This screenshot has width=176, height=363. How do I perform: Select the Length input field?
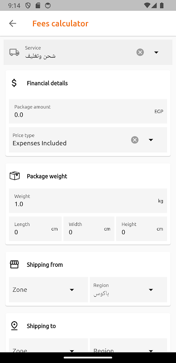pos(35,229)
